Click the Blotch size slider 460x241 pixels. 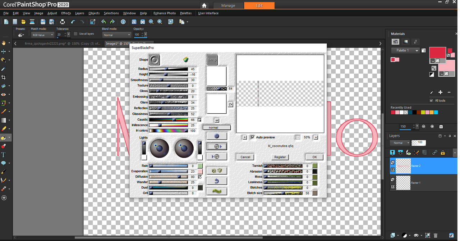pyautogui.click(x=283, y=193)
